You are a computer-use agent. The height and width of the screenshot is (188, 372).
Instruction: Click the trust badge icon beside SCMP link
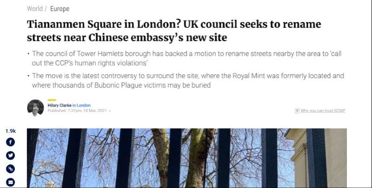click(x=297, y=110)
